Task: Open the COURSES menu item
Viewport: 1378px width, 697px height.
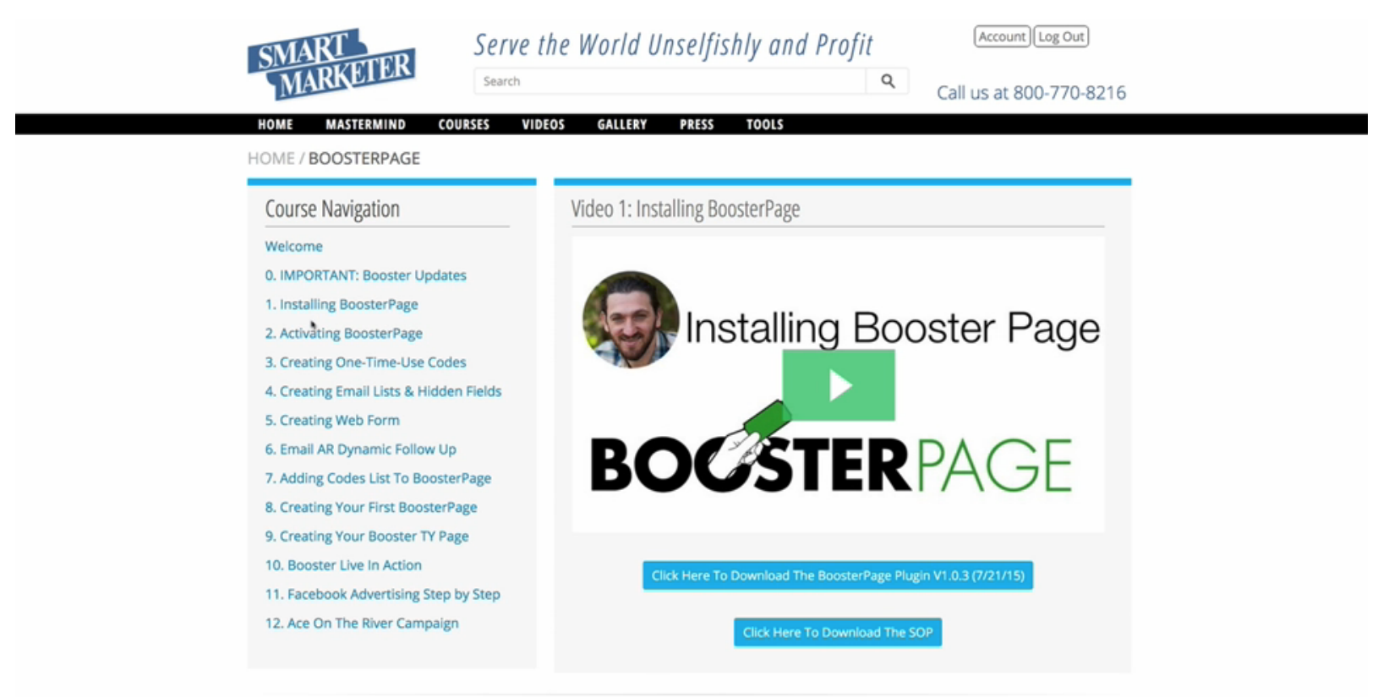Action: (463, 124)
